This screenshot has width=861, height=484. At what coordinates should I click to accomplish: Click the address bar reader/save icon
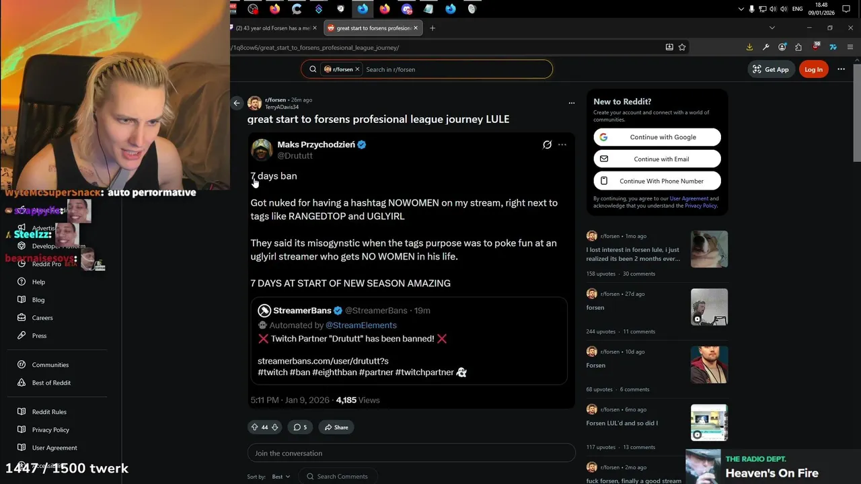click(x=669, y=47)
